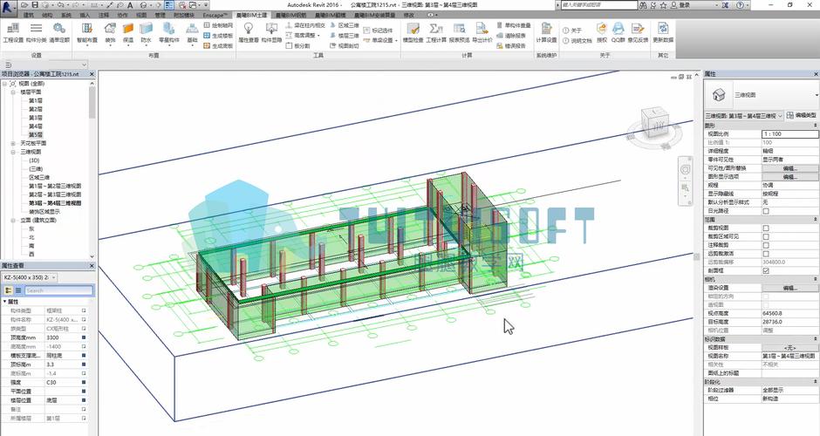Click the ViewCube in the 3D view
This screenshot has height=436, width=820.
pyautogui.click(x=653, y=123)
